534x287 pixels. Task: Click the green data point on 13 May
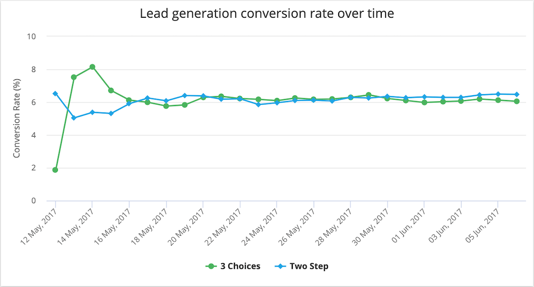click(x=74, y=77)
